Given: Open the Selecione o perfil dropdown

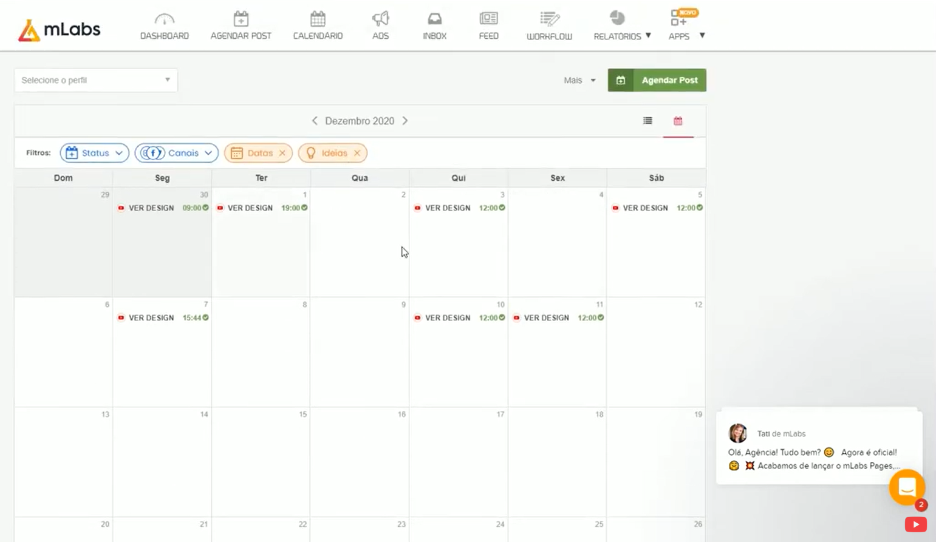Looking at the screenshot, I should (x=96, y=80).
